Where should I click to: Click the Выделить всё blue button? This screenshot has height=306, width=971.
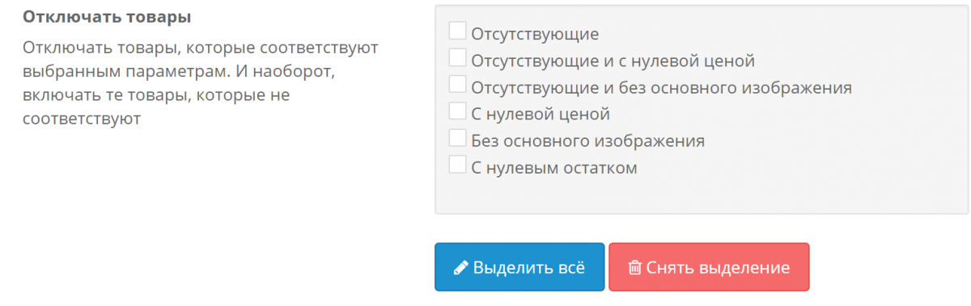coord(519,266)
